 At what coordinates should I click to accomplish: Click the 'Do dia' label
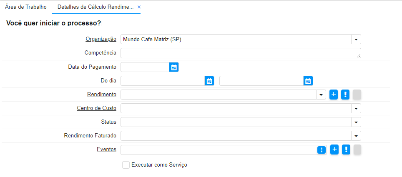coord(108,81)
